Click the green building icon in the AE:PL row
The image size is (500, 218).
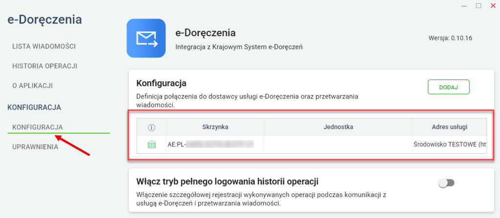click(151, 145)
